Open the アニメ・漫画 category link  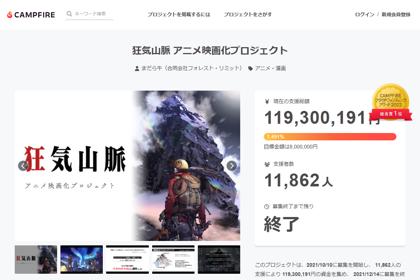coord(270,68)
